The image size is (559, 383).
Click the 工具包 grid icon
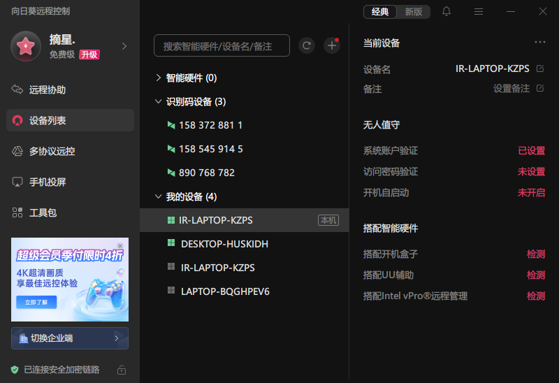tap(17, 212)
